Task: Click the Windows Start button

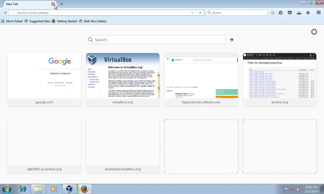Action: pos(7,189)
